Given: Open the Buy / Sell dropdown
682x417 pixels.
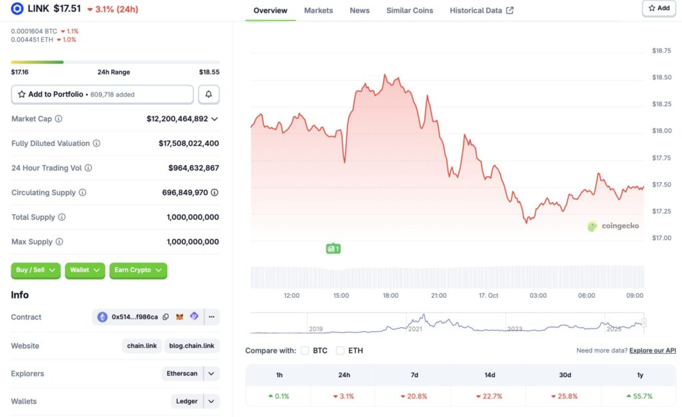Looking at the screenshot, I should coord(36,270).
